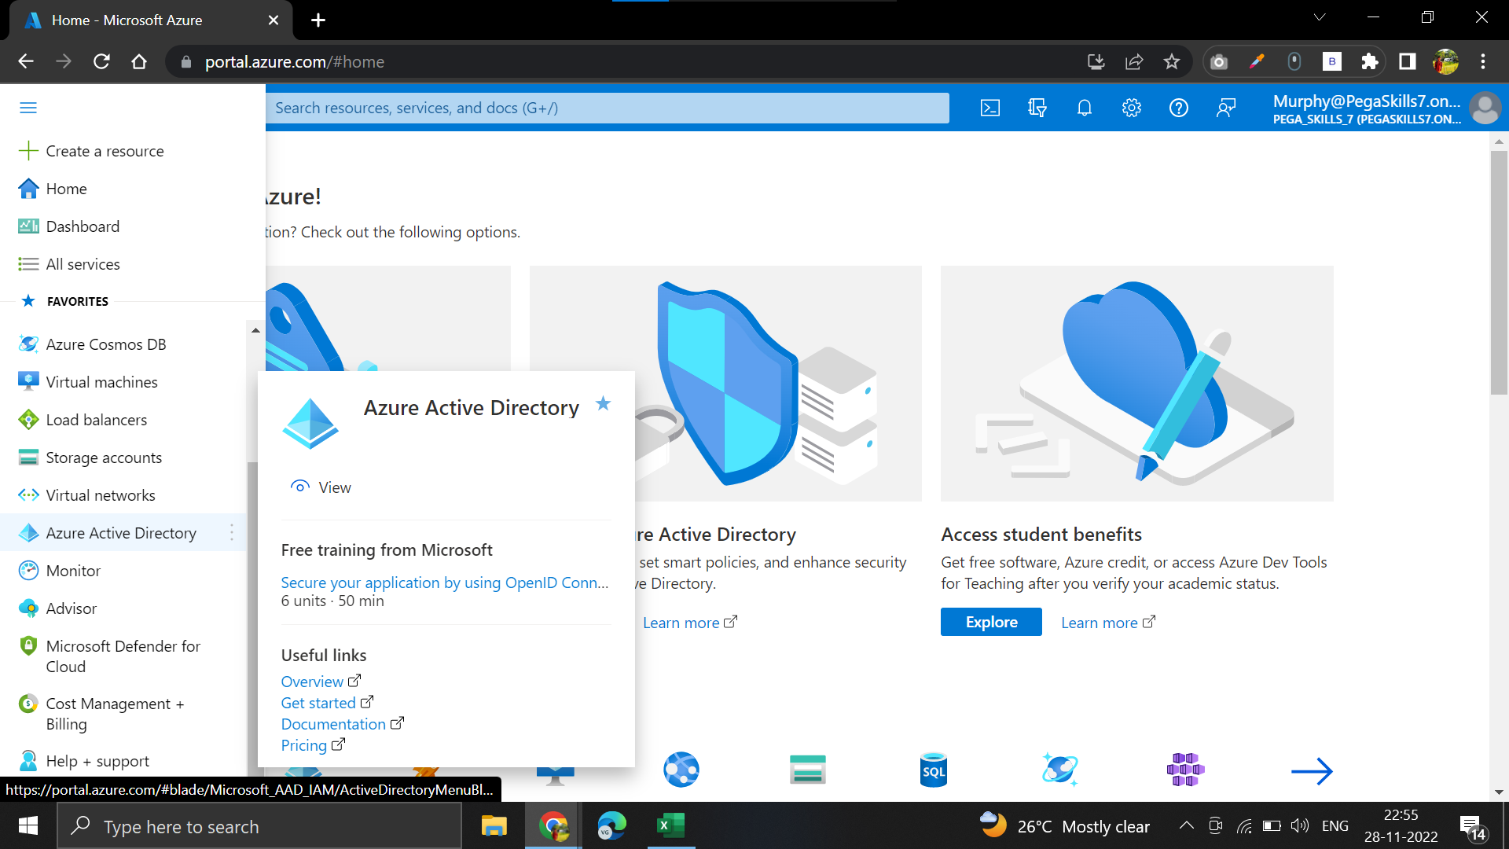
Task: Open the browser extensions puzzle icon
Action: click(x=1370, y=61)
